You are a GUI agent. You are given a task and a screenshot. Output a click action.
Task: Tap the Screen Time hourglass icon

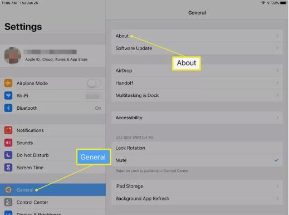click(8, 168)
